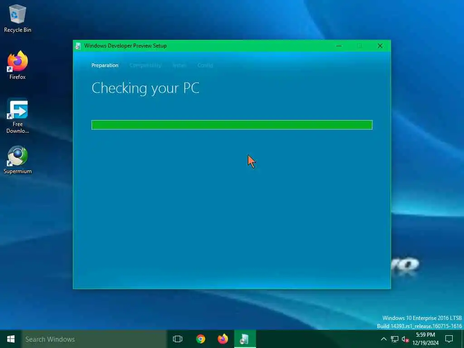
Task: Close the Windows Developer Preview Setup window
Action: 380,46
